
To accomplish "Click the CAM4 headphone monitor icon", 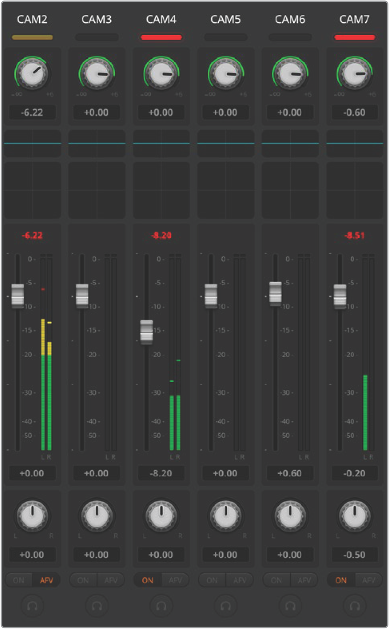I will point(161,606).
